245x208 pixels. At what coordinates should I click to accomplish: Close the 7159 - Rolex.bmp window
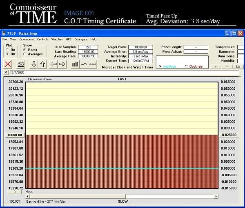pos(241,33)
